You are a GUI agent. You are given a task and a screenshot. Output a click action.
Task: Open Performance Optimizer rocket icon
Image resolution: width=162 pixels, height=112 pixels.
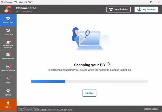pyautogui.click(x=8, y=42)
